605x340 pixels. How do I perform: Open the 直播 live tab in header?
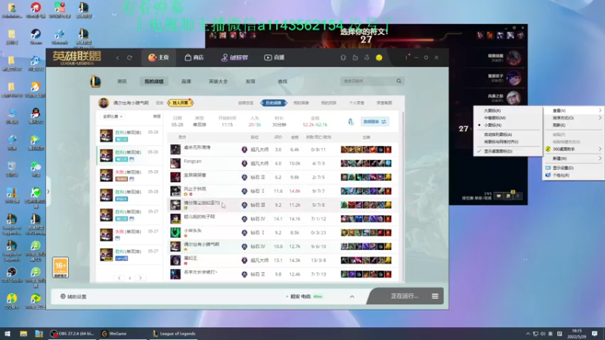275,57
